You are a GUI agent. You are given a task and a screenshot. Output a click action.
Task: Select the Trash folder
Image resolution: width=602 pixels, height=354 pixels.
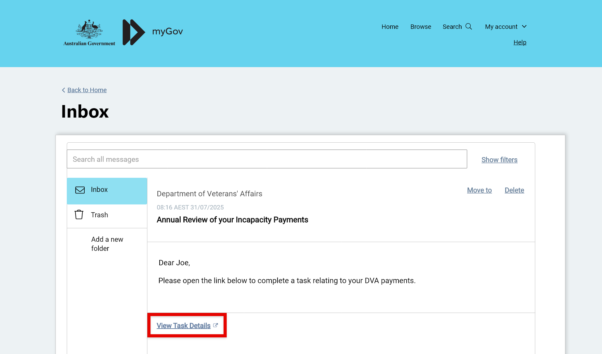click(x=99, y=215)
